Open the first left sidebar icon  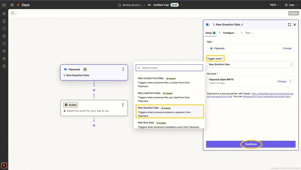[4, 13]
